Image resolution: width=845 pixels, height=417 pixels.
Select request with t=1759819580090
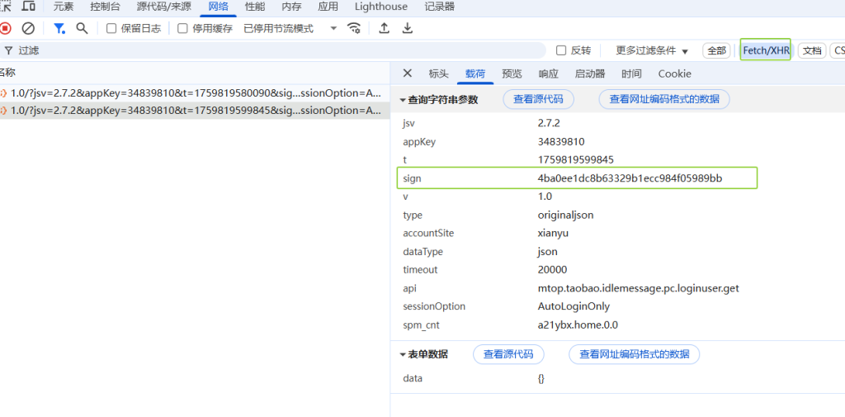pyautogui.click(x=195, y=92)
